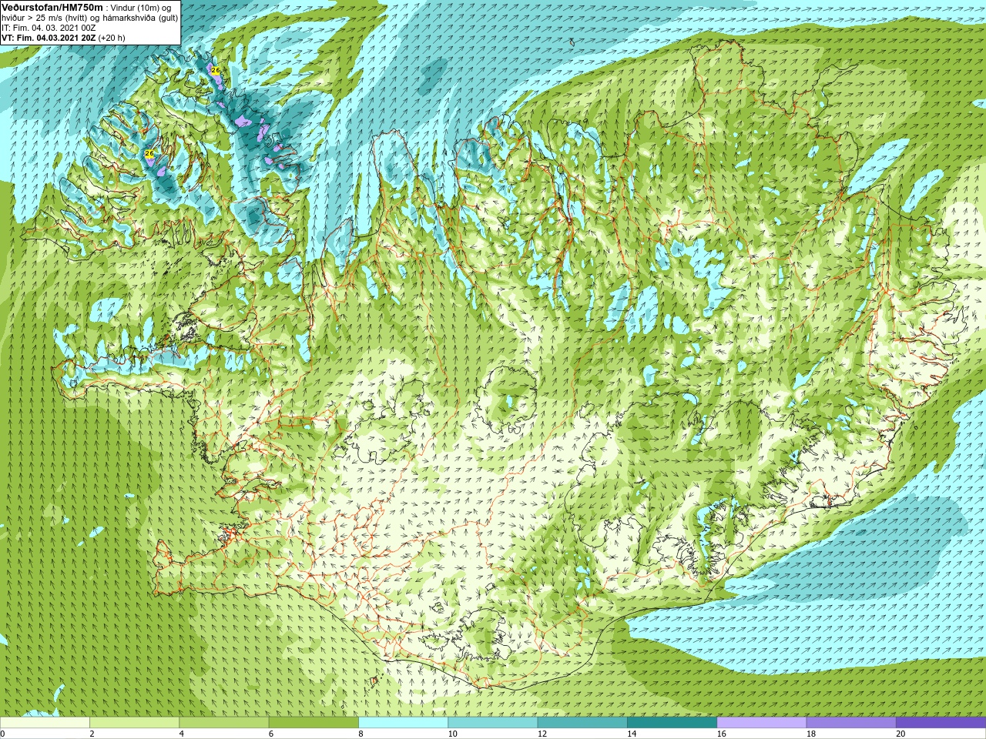986x739 pixels.
Task: Click the olive green 6–8 legend swatch
Action: click(314, 723)
